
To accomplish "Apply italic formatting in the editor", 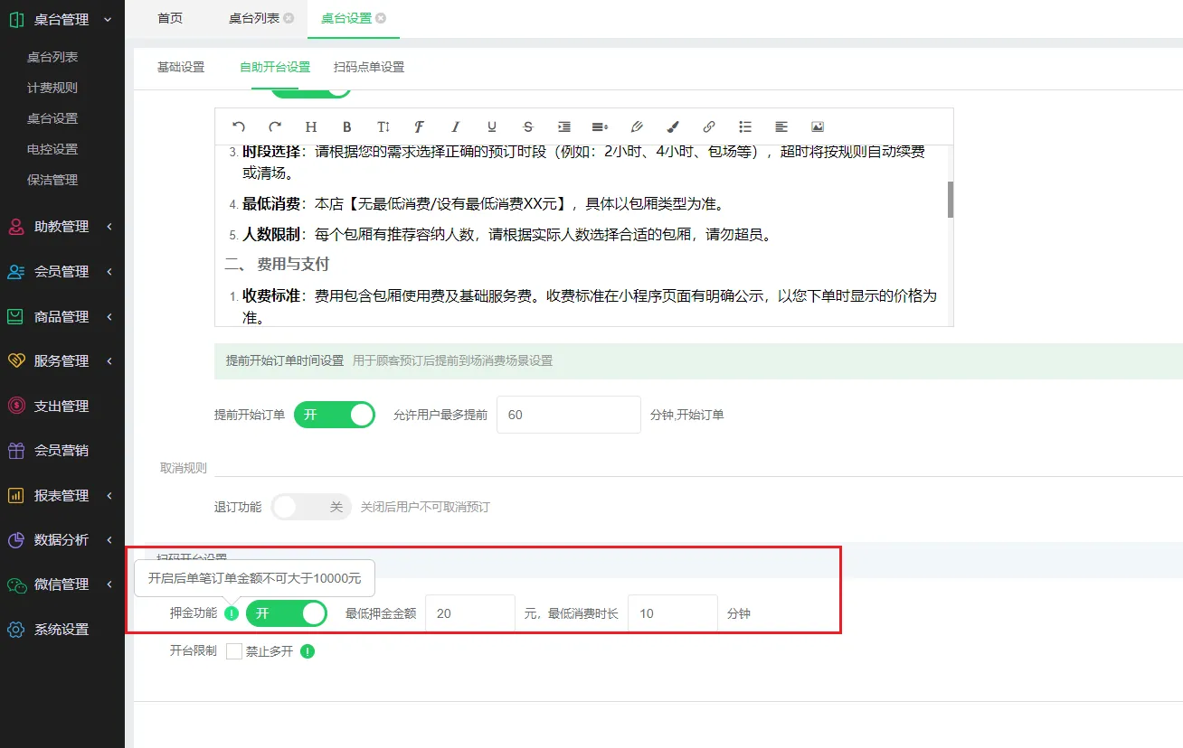I will pos(456,127).
